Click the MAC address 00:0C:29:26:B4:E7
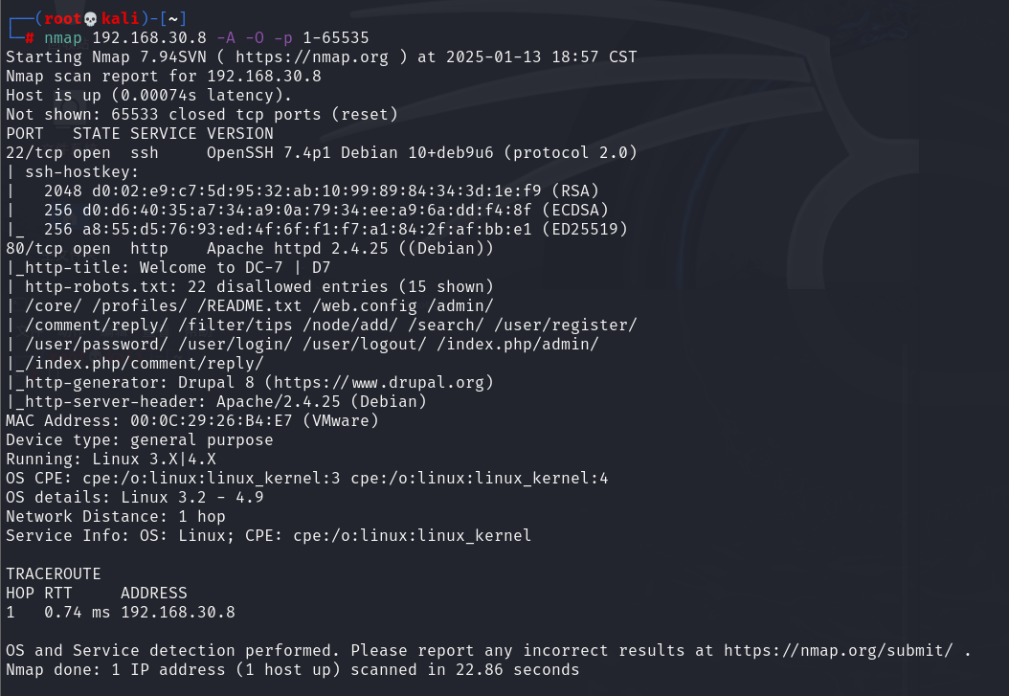 [x=212, y=421]
